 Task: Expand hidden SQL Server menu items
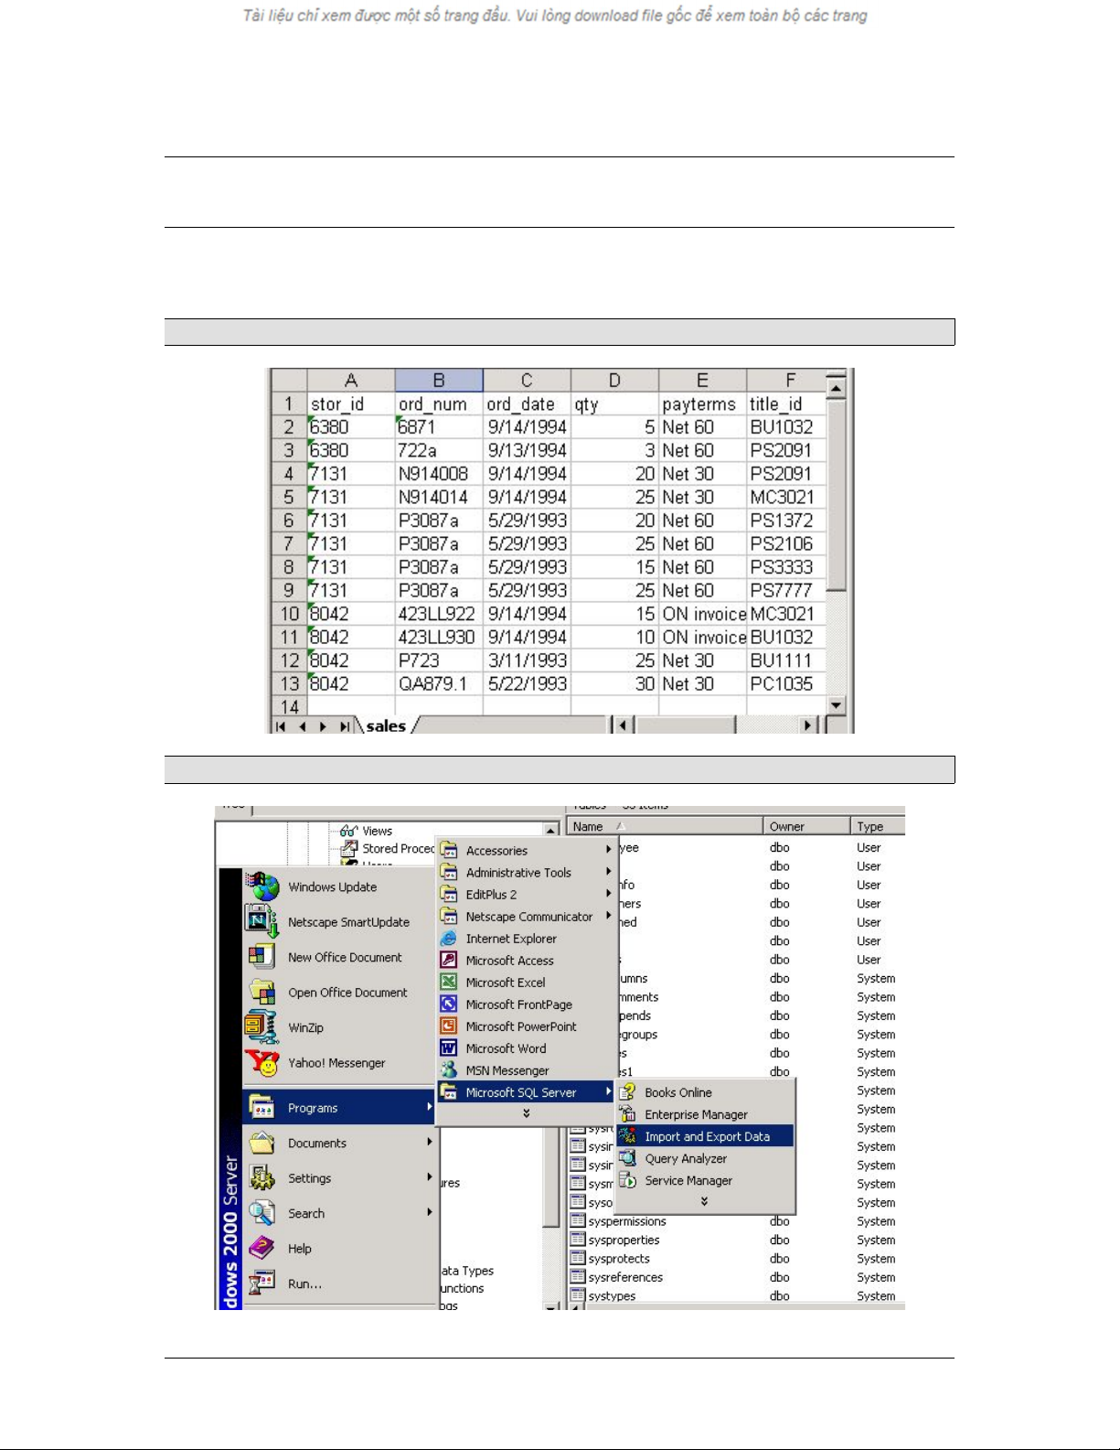[704, 1202]
